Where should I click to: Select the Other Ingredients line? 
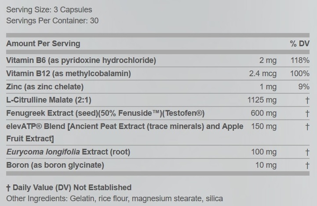coord(114,199)
